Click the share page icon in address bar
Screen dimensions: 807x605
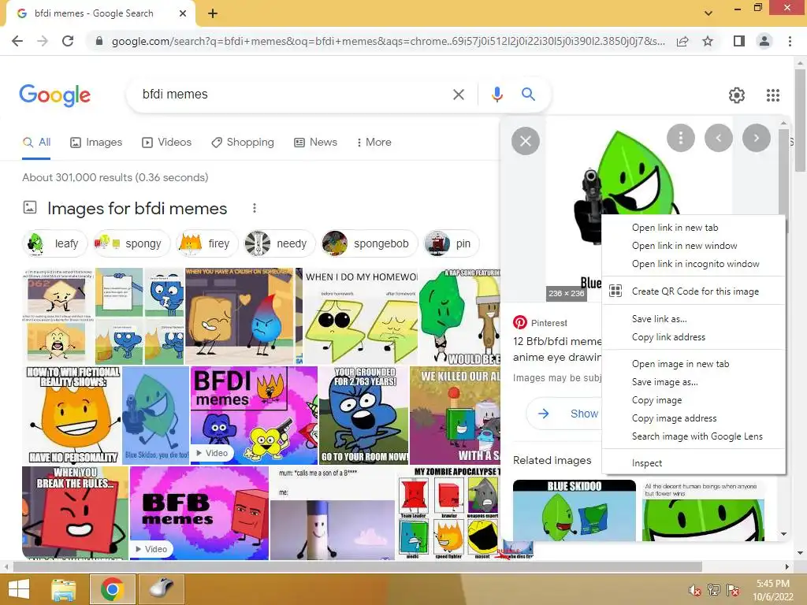(682, 41)
